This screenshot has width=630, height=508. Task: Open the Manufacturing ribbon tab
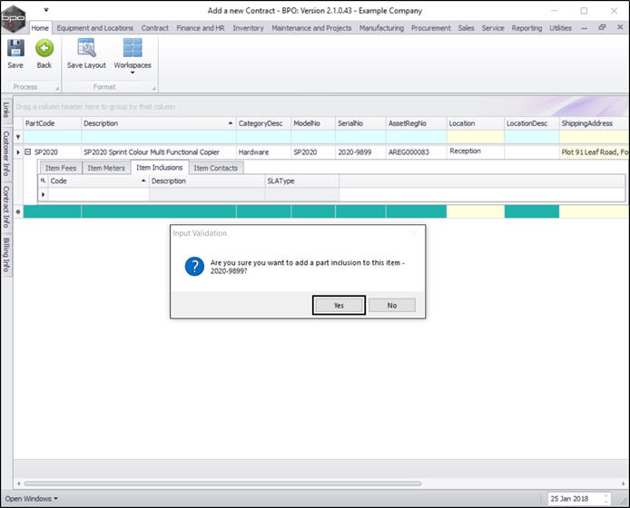tap(381, 28)
